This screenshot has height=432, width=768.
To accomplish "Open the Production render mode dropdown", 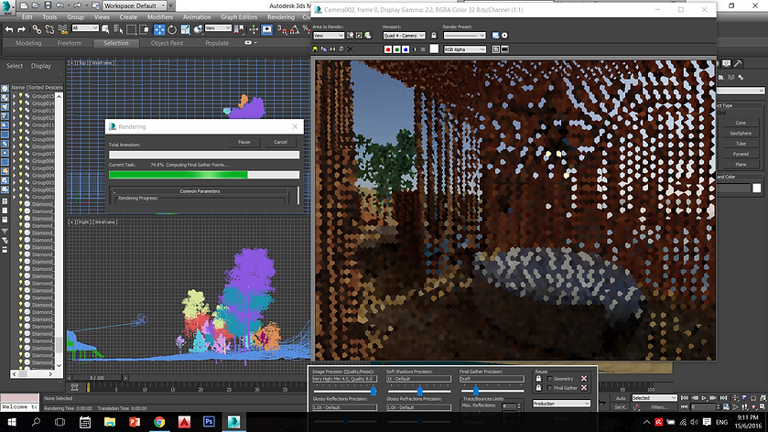I will [x=561, y=404].
